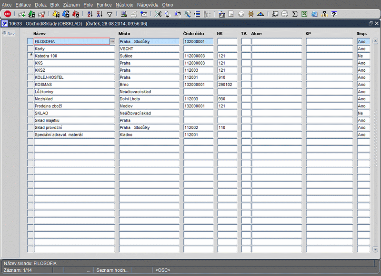The height and width of the screenshot is (276, 381).
Task: Toggle row selector box beside KOSMAS
Action: click(30, 85)
